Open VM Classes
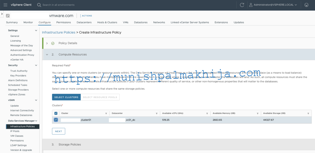The image size is (315, 153). pos(17,136)
